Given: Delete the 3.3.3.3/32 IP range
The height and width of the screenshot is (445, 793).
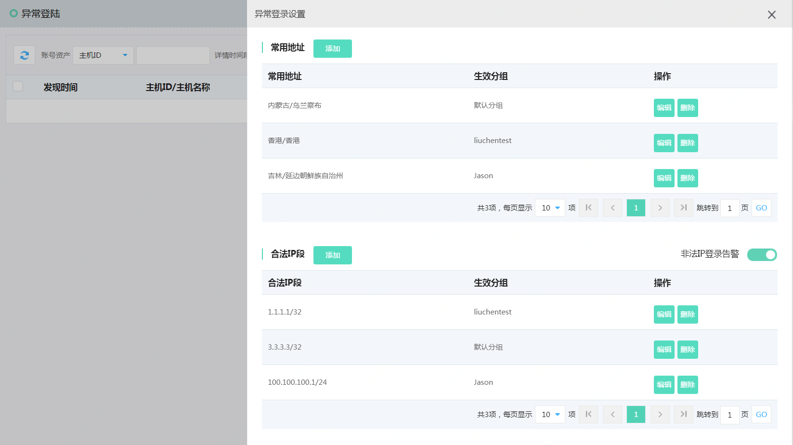Looking at the screenshot, I should [688, 350].
